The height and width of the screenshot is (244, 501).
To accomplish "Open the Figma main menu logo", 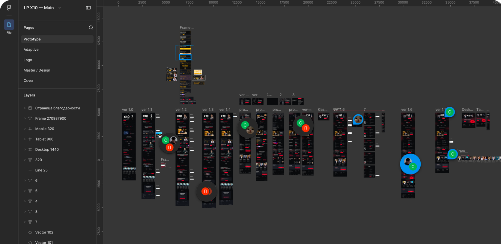I will coord(9,8).
